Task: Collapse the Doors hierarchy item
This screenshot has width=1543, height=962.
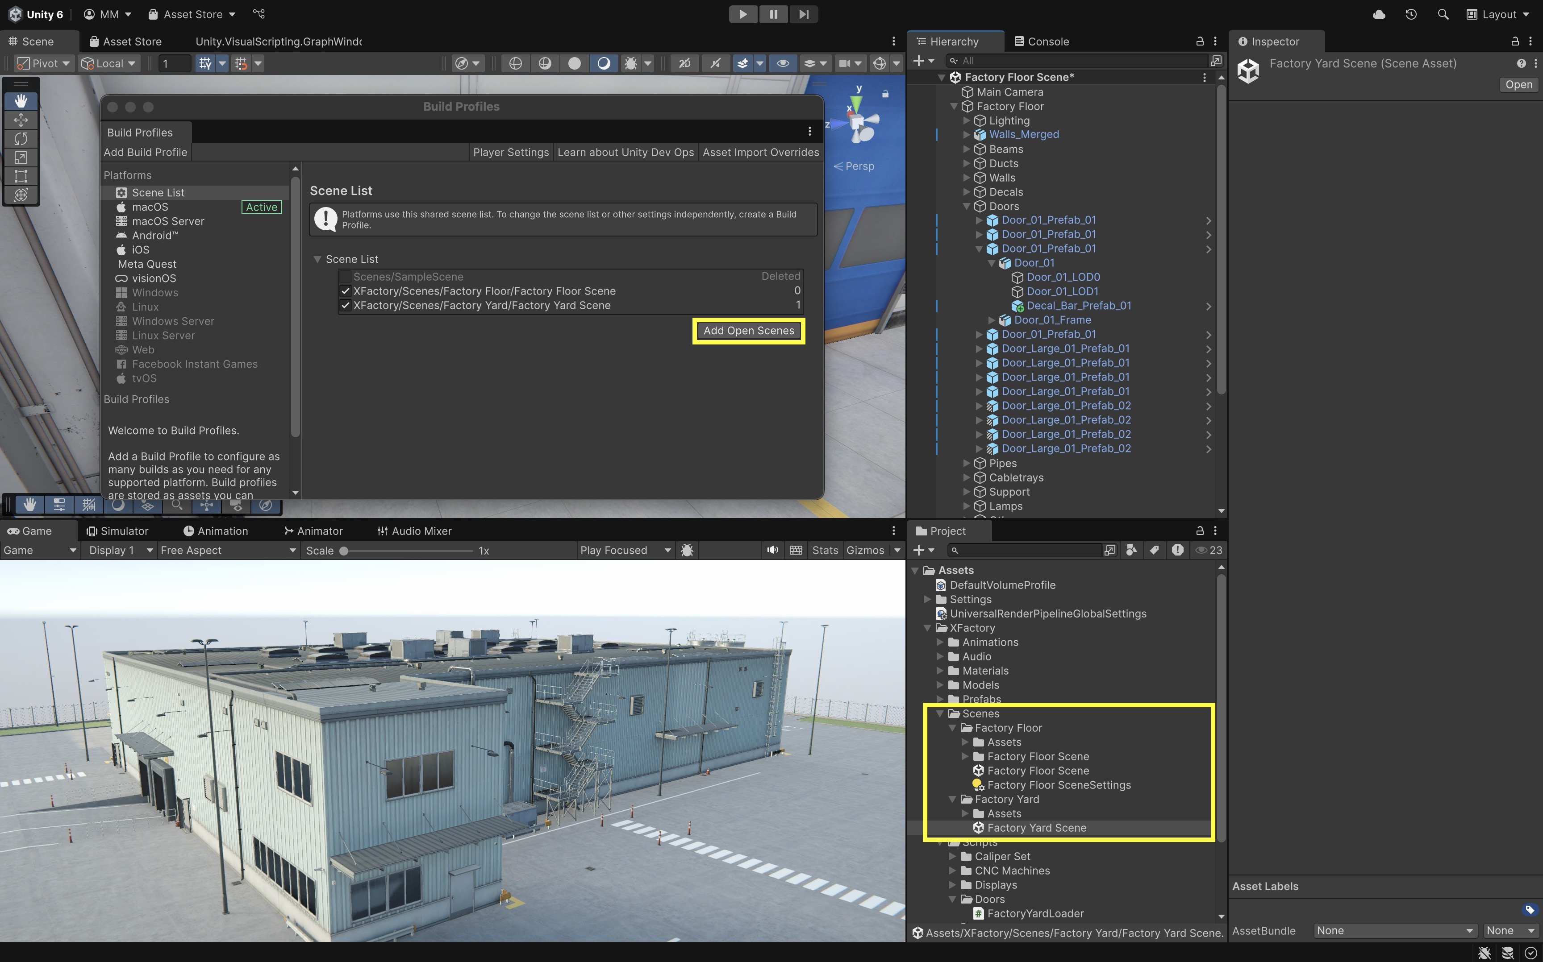Action: pyautogui.click(x=966, y=206)
